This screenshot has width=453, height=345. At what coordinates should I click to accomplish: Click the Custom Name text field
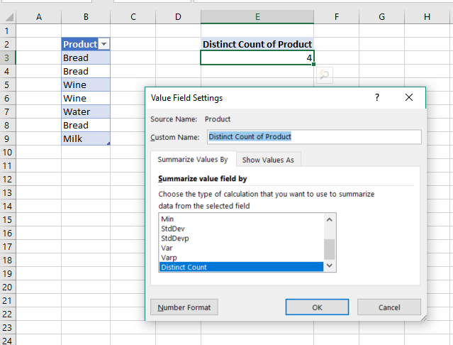(314, 136)
